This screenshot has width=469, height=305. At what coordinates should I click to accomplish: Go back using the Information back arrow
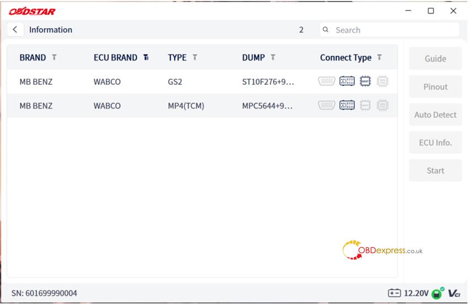tap(15, 30)
